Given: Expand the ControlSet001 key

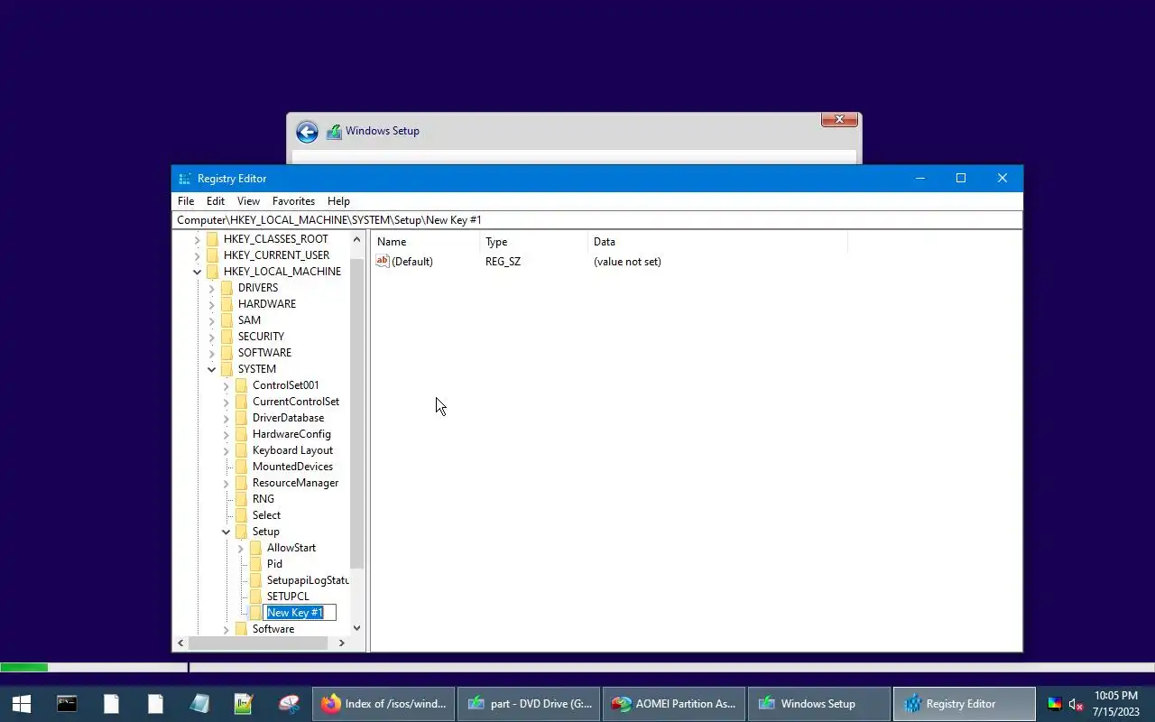Looking at the screenshot, I should (x=226, y=385).
